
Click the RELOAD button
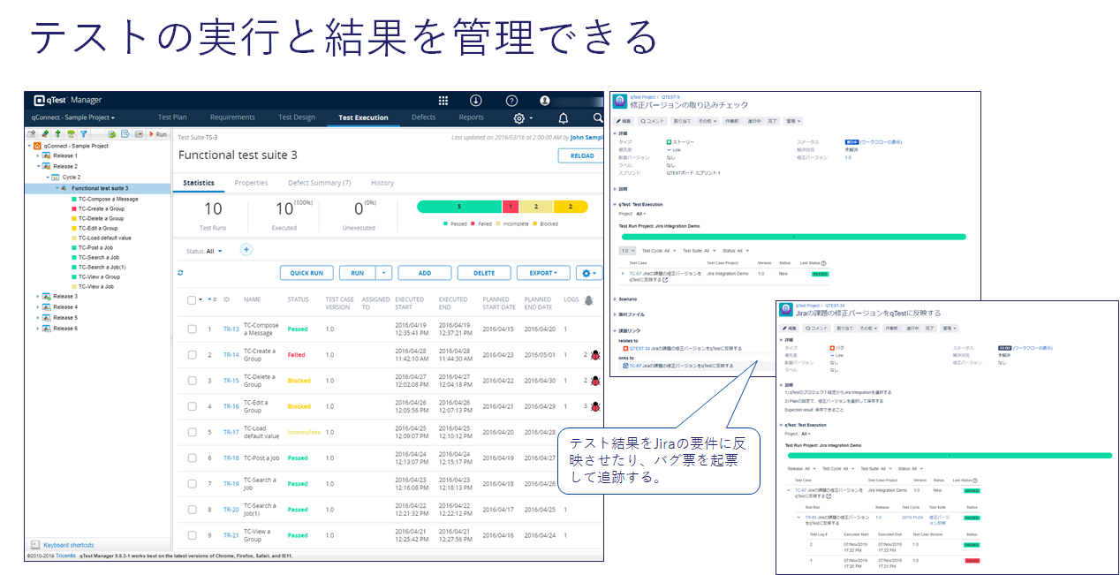click(581, 155)
